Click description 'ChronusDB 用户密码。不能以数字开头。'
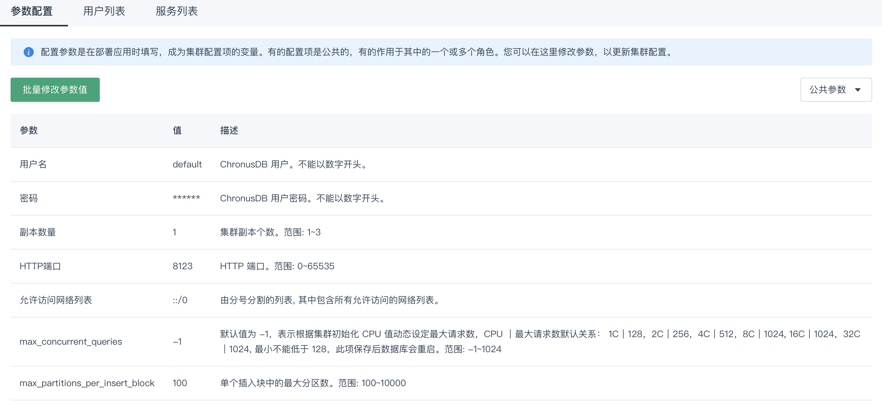This screenshot has width=882, height=405. tap(303, 198)
